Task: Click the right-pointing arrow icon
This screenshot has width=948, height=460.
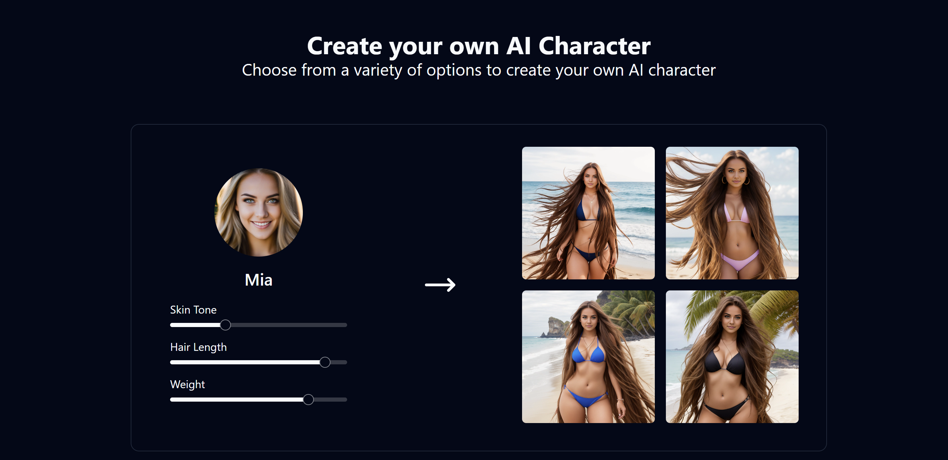Action: pyautogui.click(x=440, y=285)
